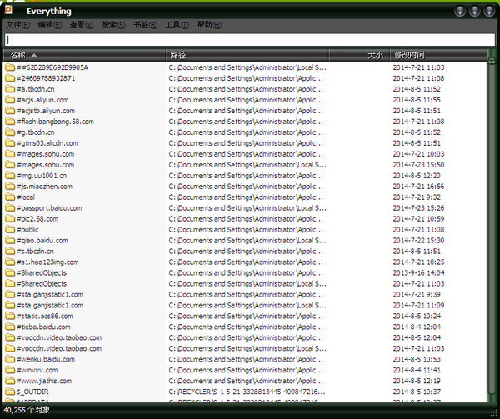Select the #www.jiathis.com name text
The height and width of the screenshot is (419, 500).
pyautogui.click(x=44, y=381)
